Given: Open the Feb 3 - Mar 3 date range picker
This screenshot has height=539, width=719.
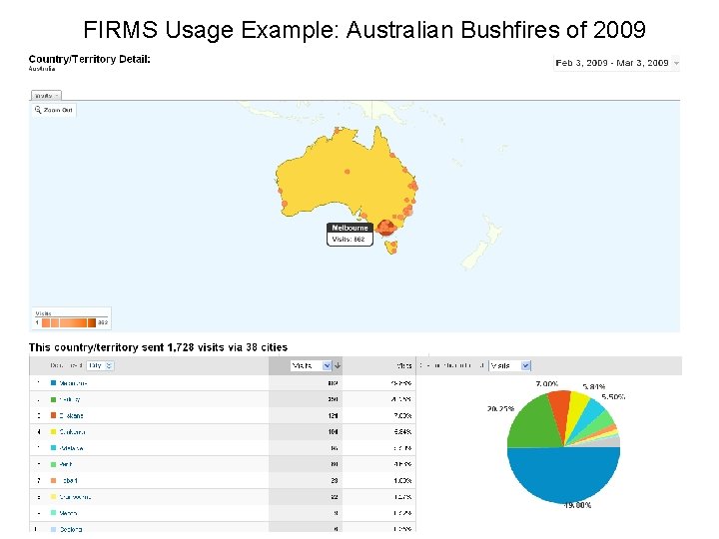Looking at the screenshot, I should [616, 63].
